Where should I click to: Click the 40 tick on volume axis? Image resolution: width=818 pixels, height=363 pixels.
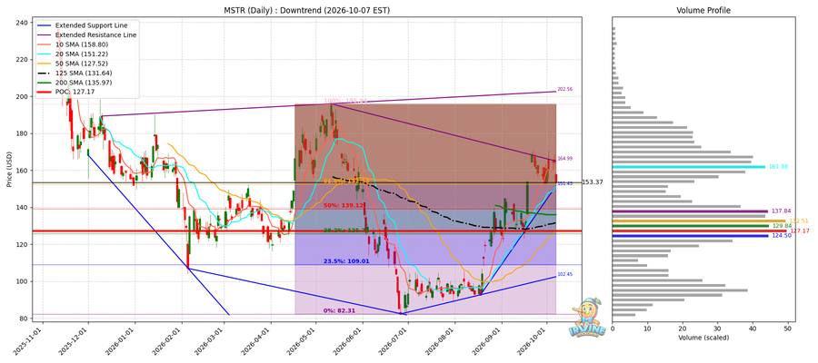[753, 329]
